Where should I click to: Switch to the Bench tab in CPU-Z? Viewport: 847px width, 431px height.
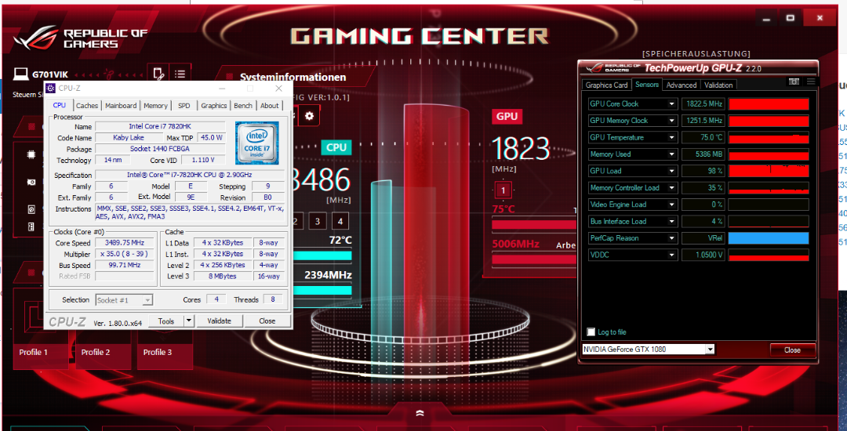click(x=244, y=106)
